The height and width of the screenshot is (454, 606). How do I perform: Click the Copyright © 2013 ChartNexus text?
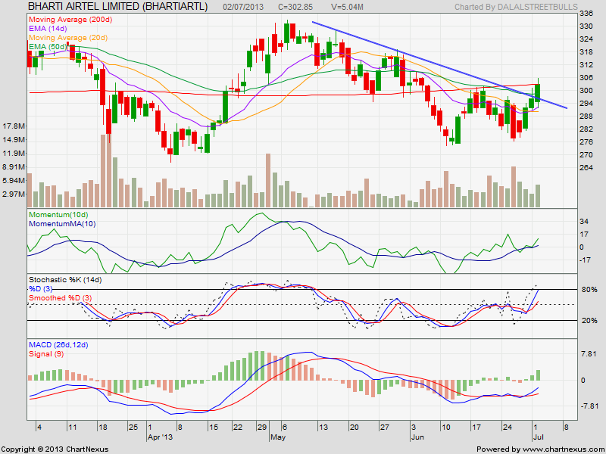55,449
